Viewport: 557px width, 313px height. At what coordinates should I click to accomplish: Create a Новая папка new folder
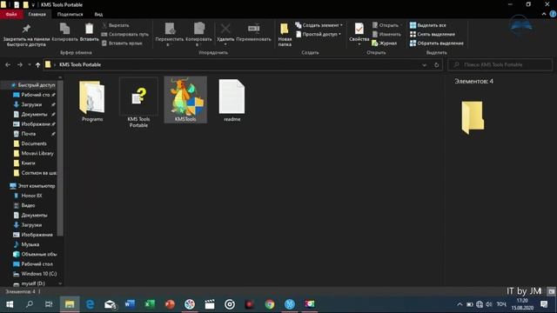285,35
